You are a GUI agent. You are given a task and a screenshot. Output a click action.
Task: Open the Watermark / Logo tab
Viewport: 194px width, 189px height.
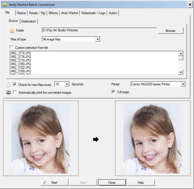93,13
